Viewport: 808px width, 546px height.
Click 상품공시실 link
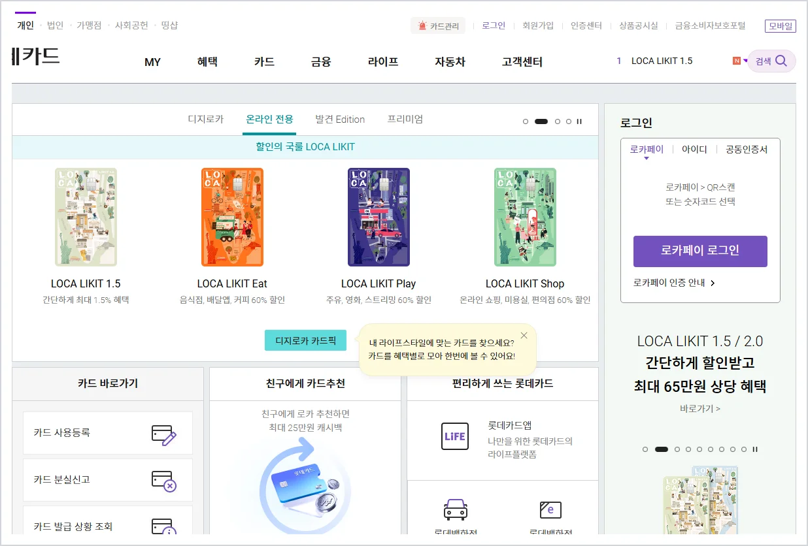click(639, 25)
